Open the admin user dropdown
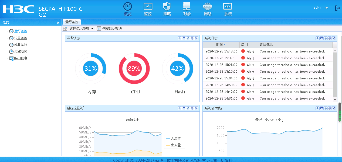This screenshot has width=342, height=162. 321,8
